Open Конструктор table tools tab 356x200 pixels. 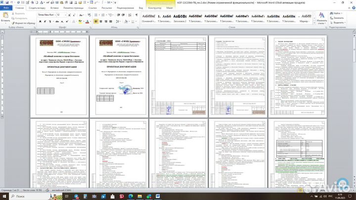point(155,8)
